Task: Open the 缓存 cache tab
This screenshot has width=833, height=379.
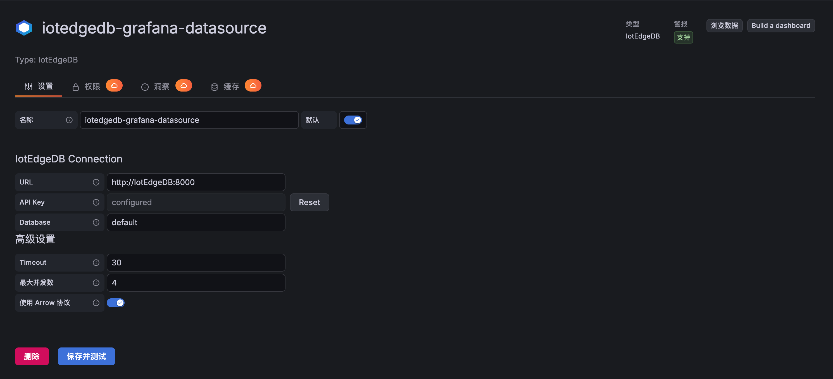Action: (x=236, y=86)
